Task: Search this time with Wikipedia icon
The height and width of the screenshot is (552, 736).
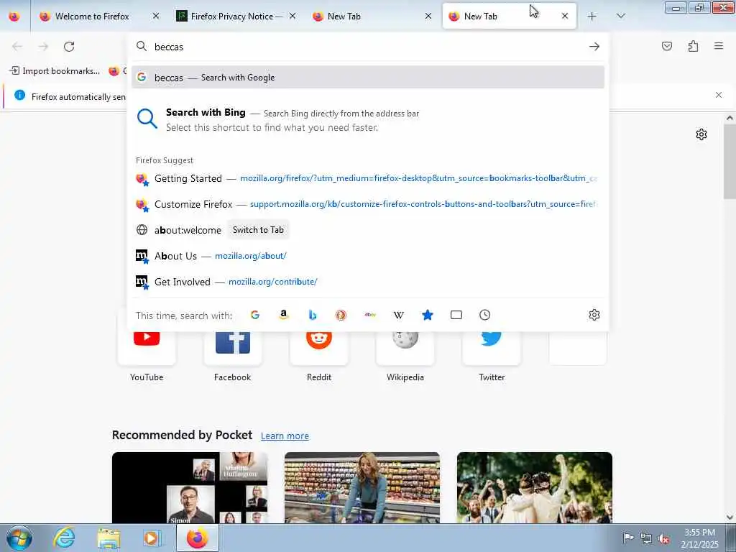Action: [x=398, y=315]
